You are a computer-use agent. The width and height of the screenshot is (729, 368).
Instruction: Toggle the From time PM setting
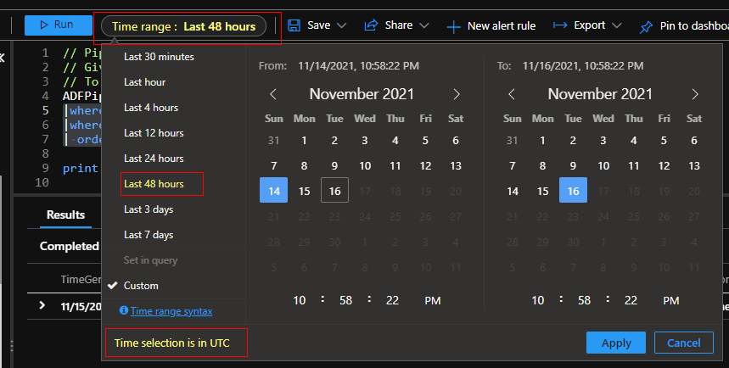coord(432,301)
